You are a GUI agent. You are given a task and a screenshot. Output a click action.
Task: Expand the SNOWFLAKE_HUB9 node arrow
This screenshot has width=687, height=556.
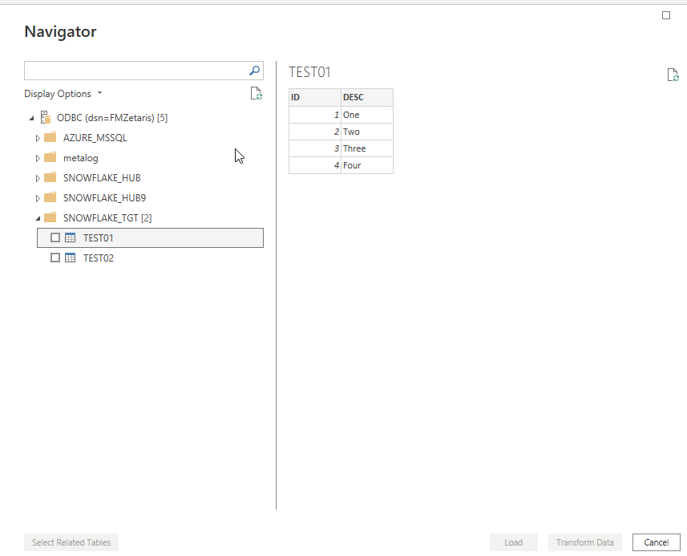pyautogui.click(x=38, y=198)
